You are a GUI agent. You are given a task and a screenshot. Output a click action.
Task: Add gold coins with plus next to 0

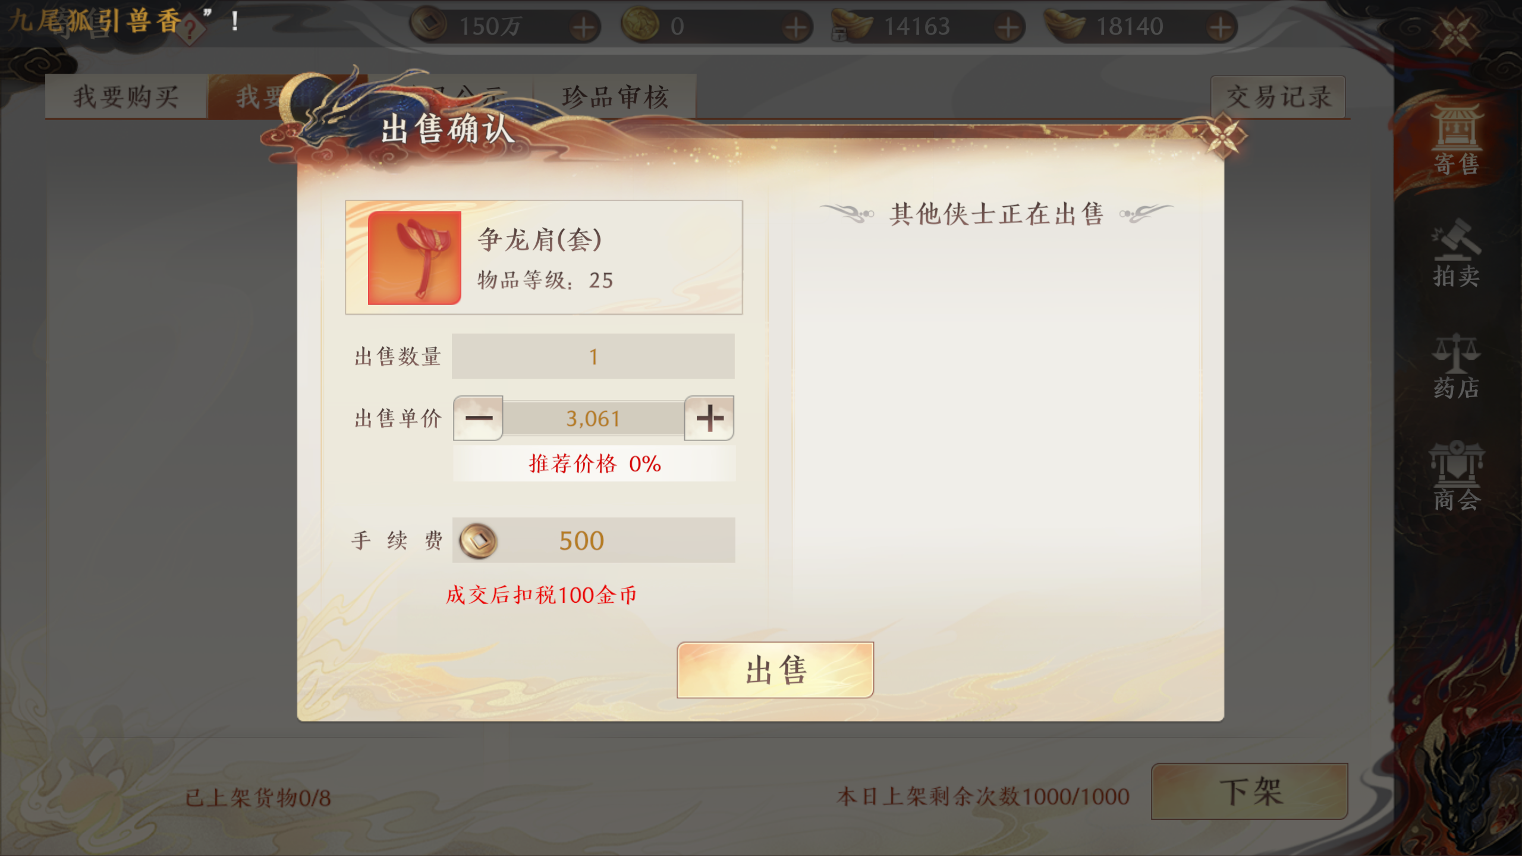795,27
